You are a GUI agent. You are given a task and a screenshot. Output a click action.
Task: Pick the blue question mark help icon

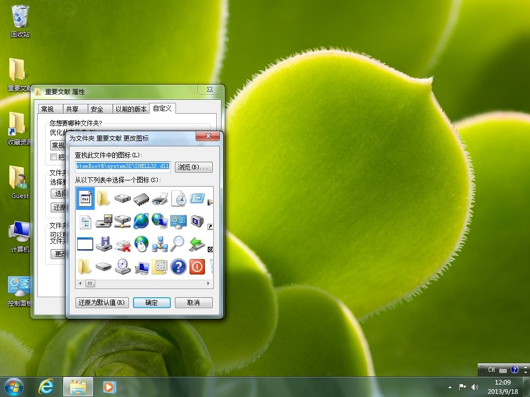pos(179,267)
